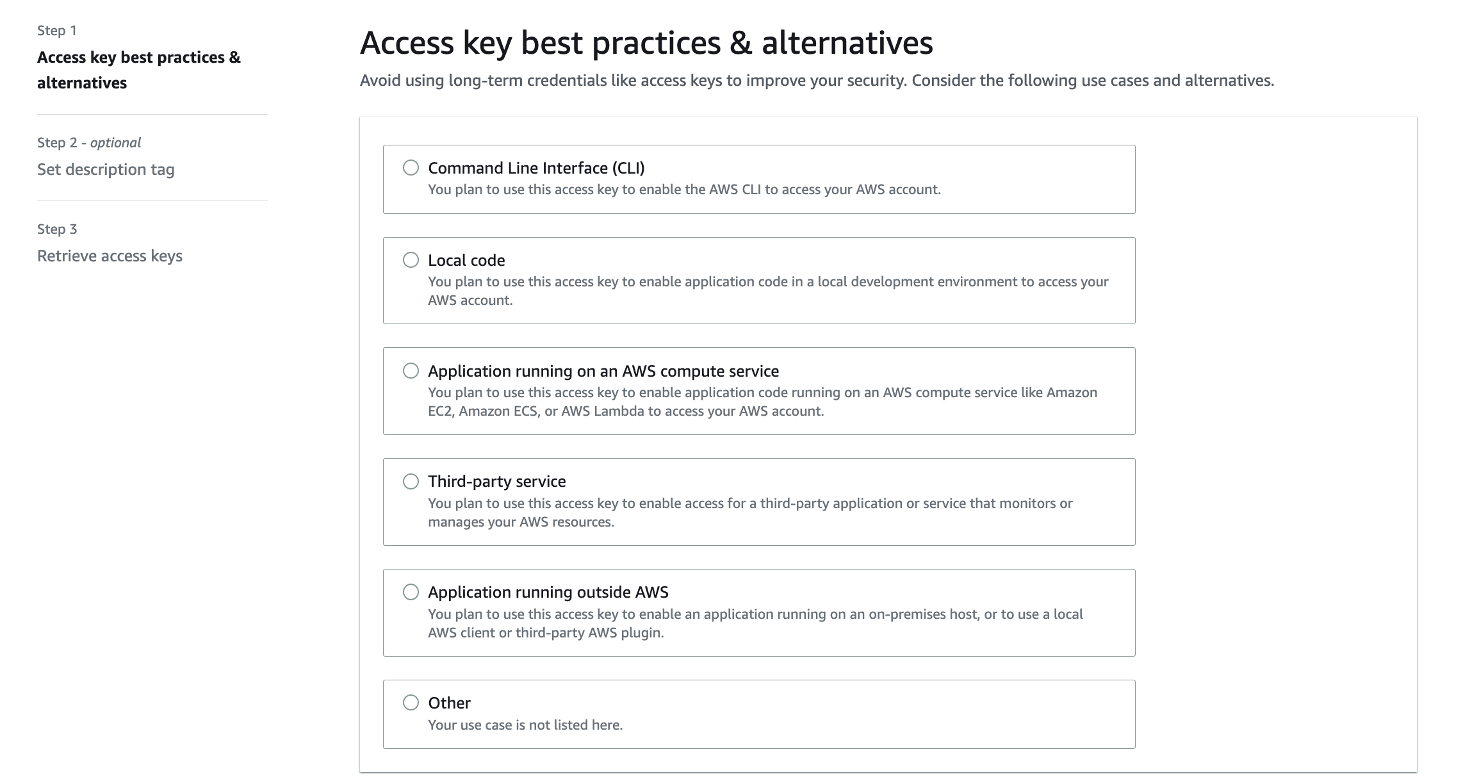Click the "Local code" option title
This screenshot has height=779, width=1463.
466,260
